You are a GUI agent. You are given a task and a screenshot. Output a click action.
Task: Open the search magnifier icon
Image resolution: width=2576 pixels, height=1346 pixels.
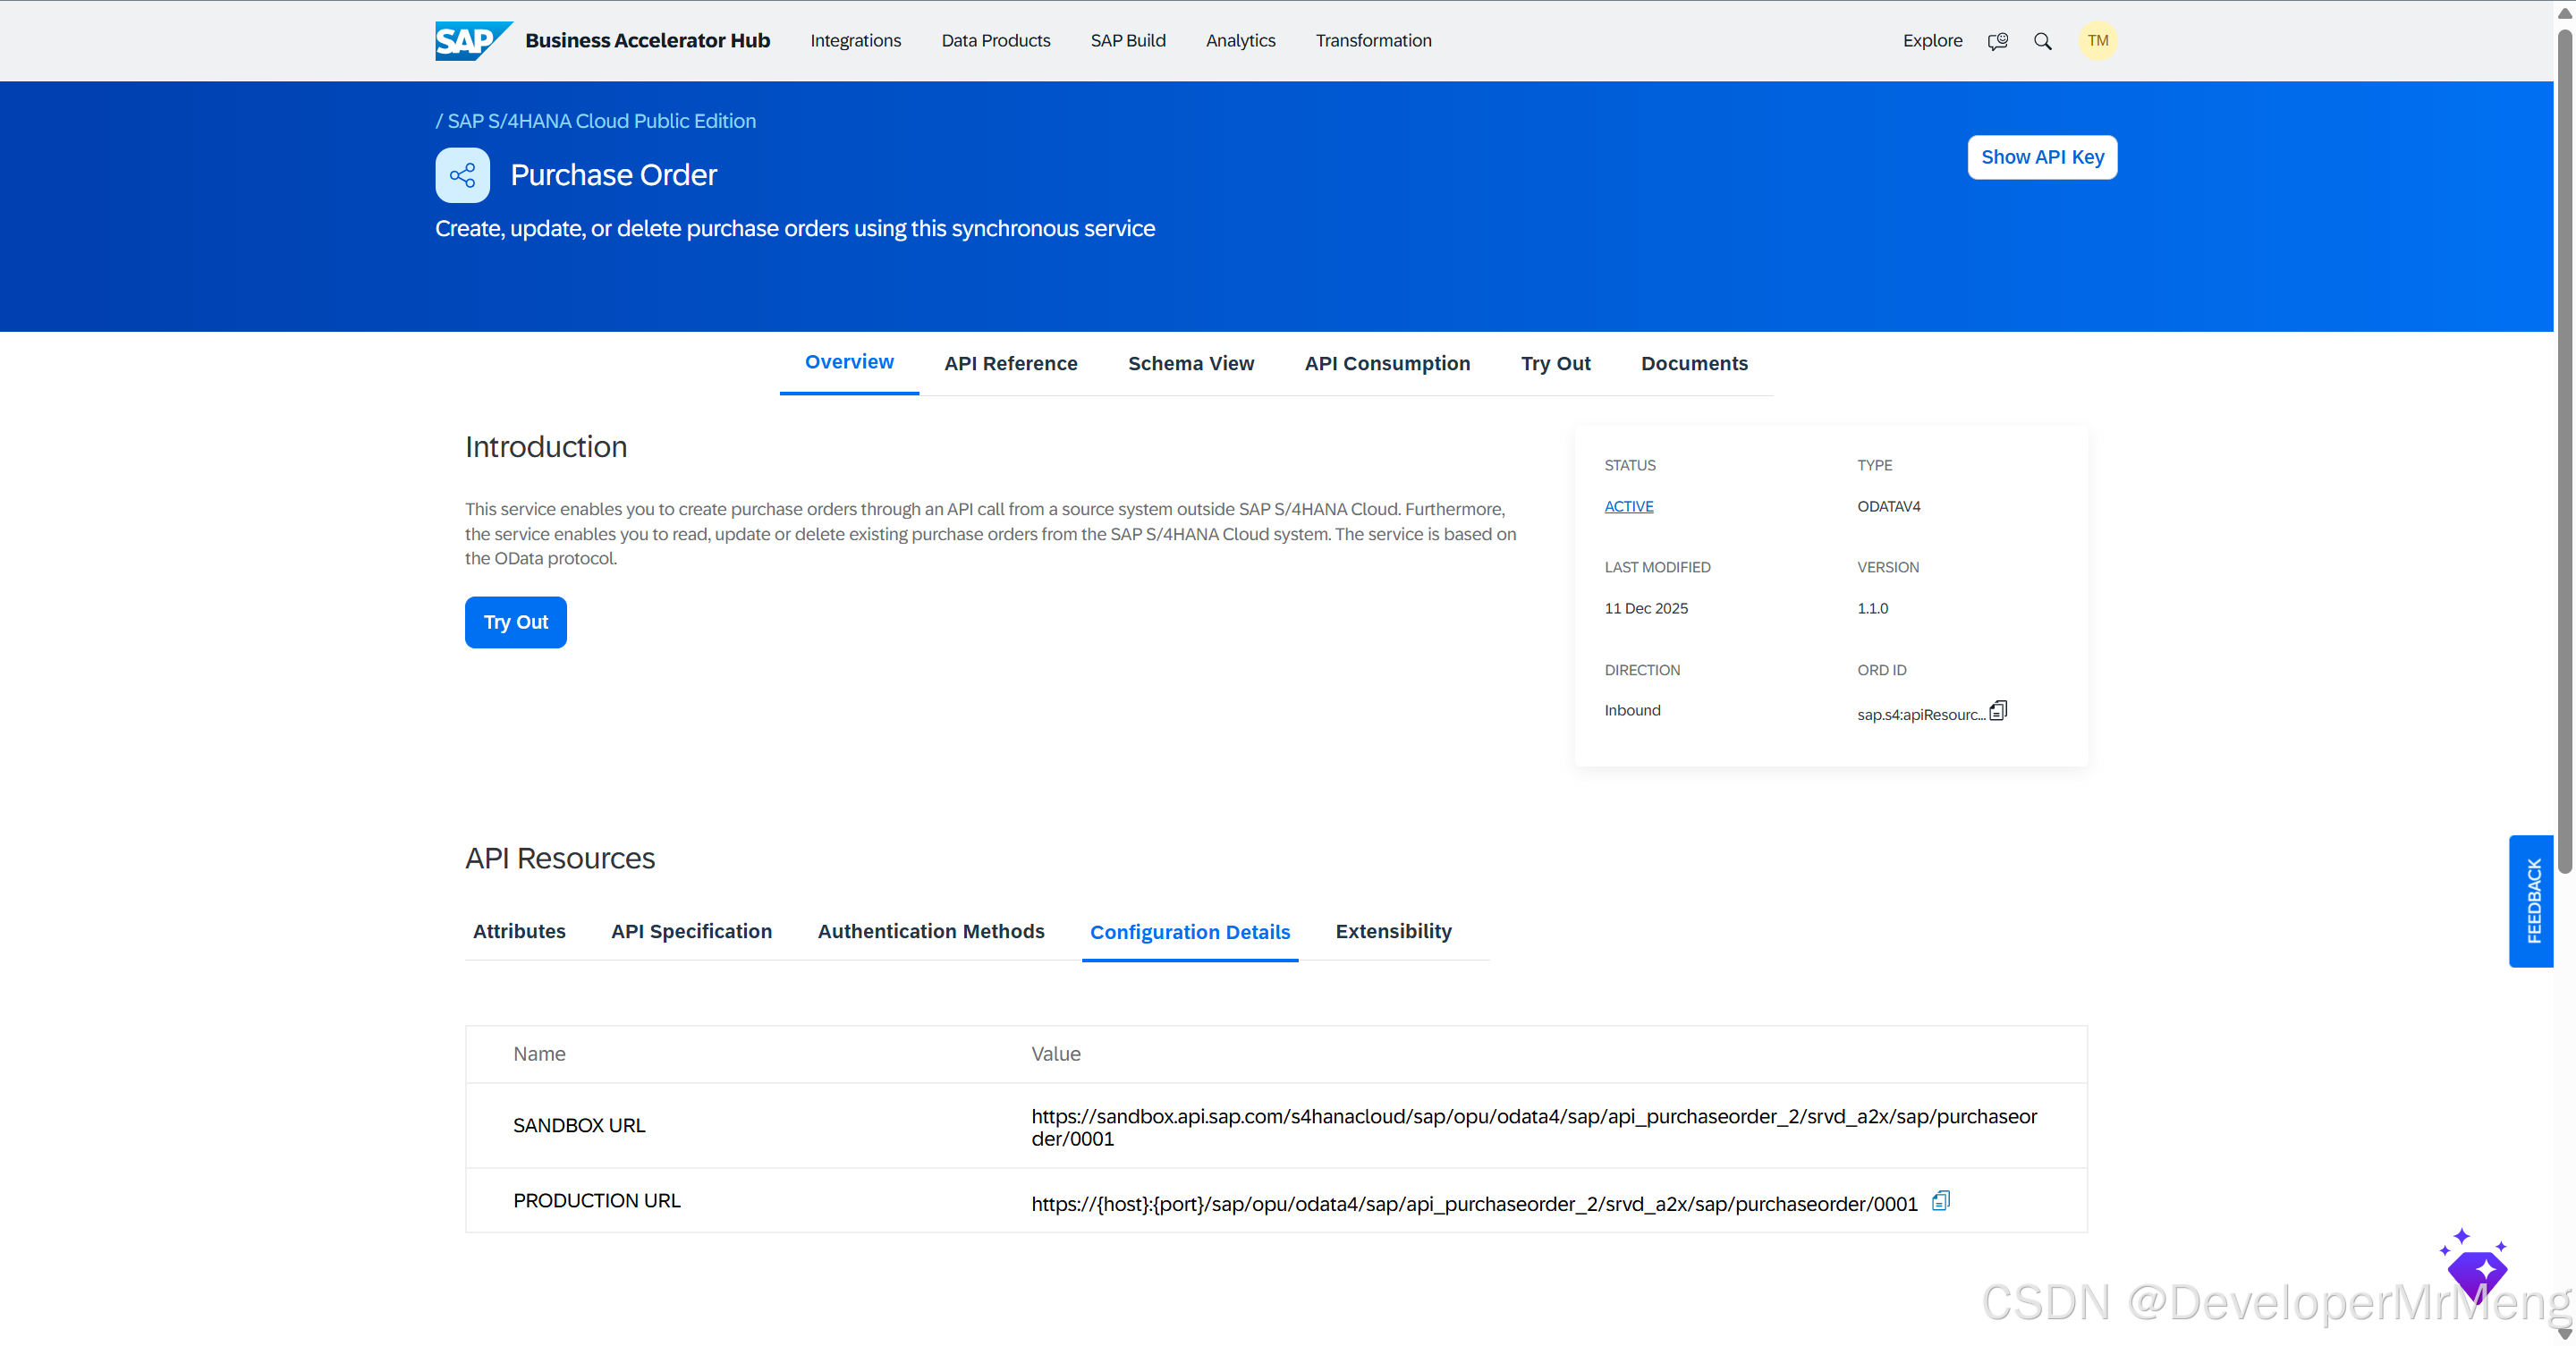point(2042,41)
